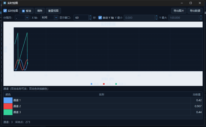Click the 0.42 current value cell
Image resolution: width=206 pixels, height=127 pixels.
(197, 100)
